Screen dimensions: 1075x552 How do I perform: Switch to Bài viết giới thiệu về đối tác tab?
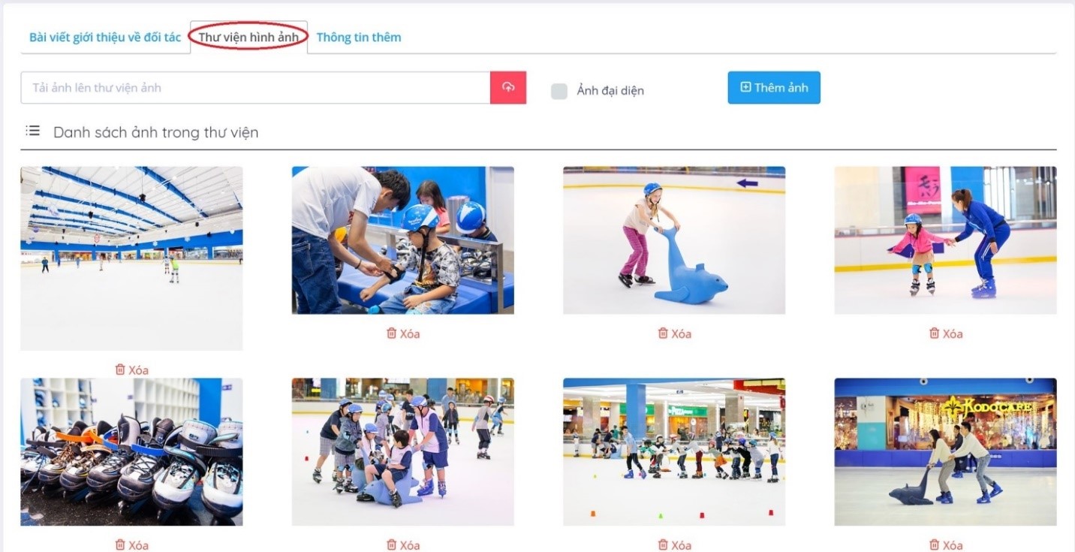105,37
